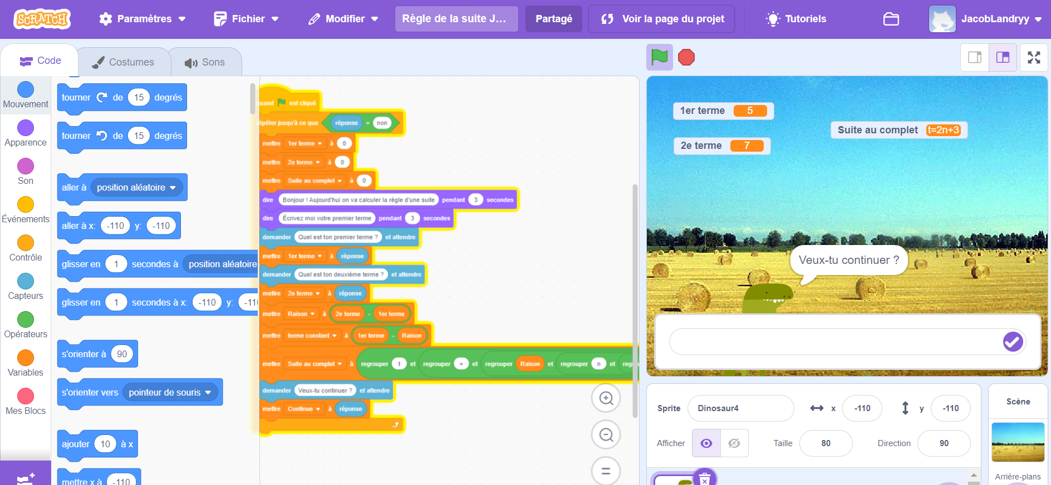The width and height of the screenshot is (1051, 485).
Task: Open the My Stuff folder icon
Action: click(891, 19)
